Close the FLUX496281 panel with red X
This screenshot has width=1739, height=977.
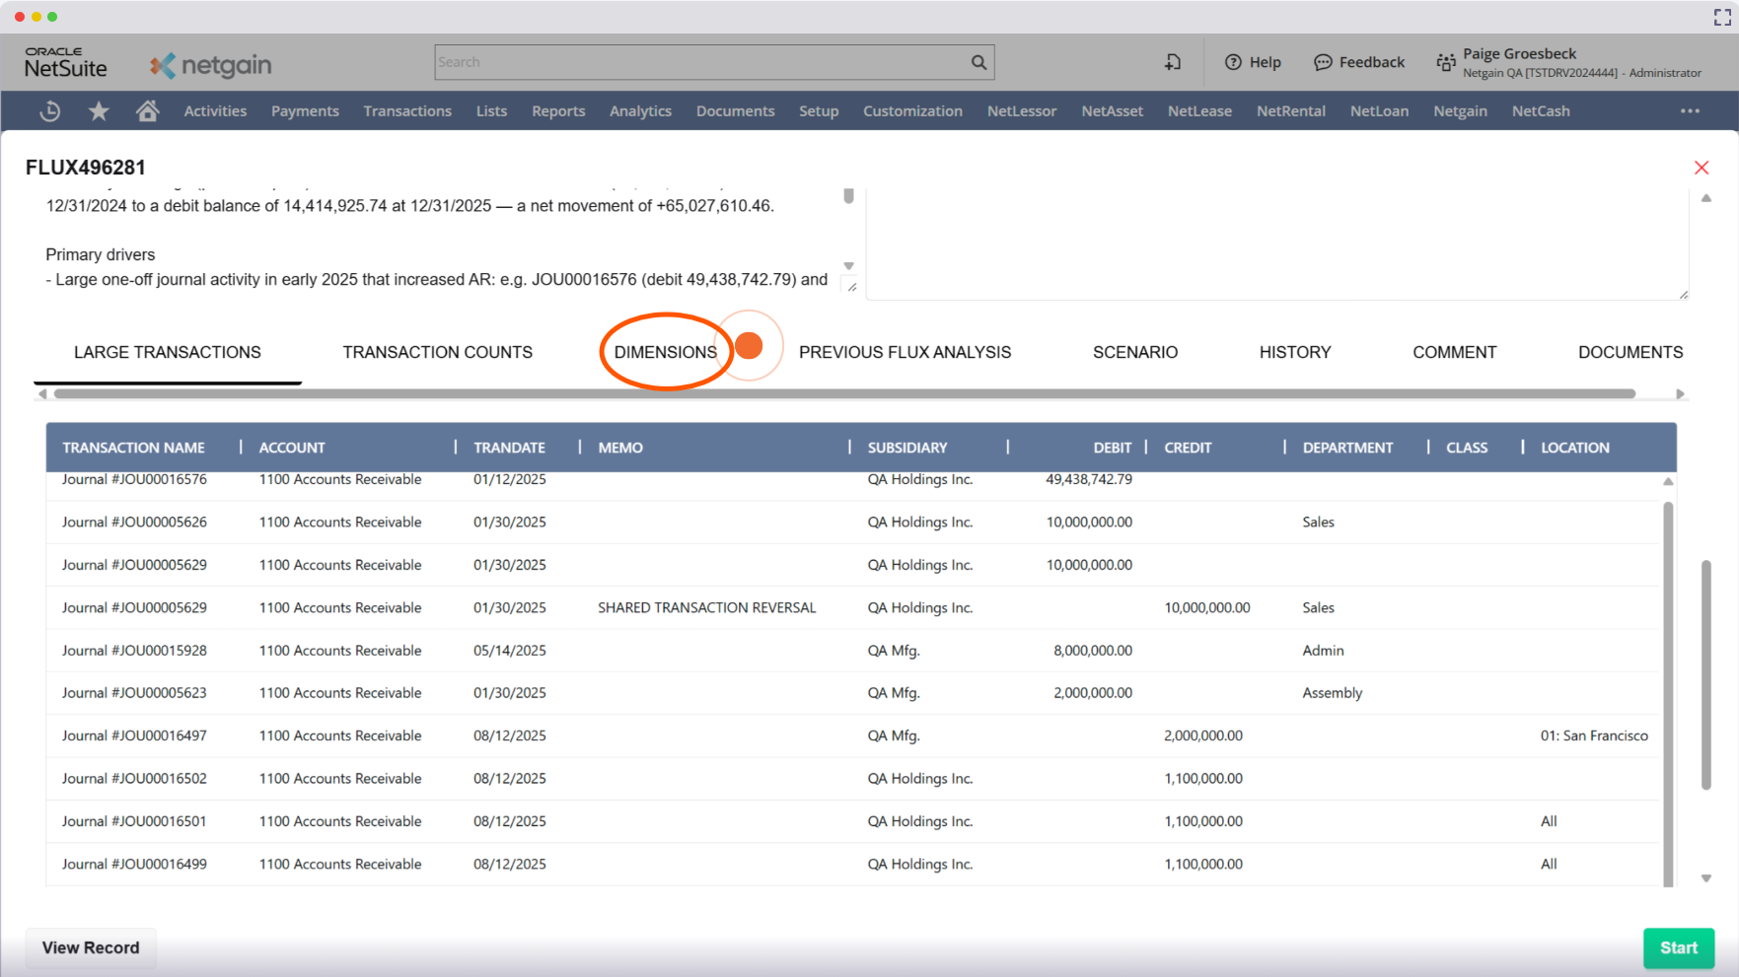point(1702,168)
